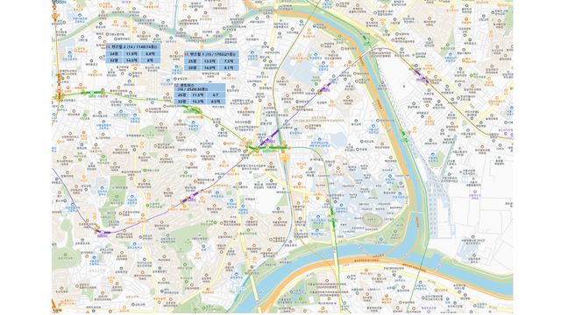Click the 8.5억 cell in 센트라스 table
Image resolution: width=561 pixels, height=315 pixels.
[217, 101]
